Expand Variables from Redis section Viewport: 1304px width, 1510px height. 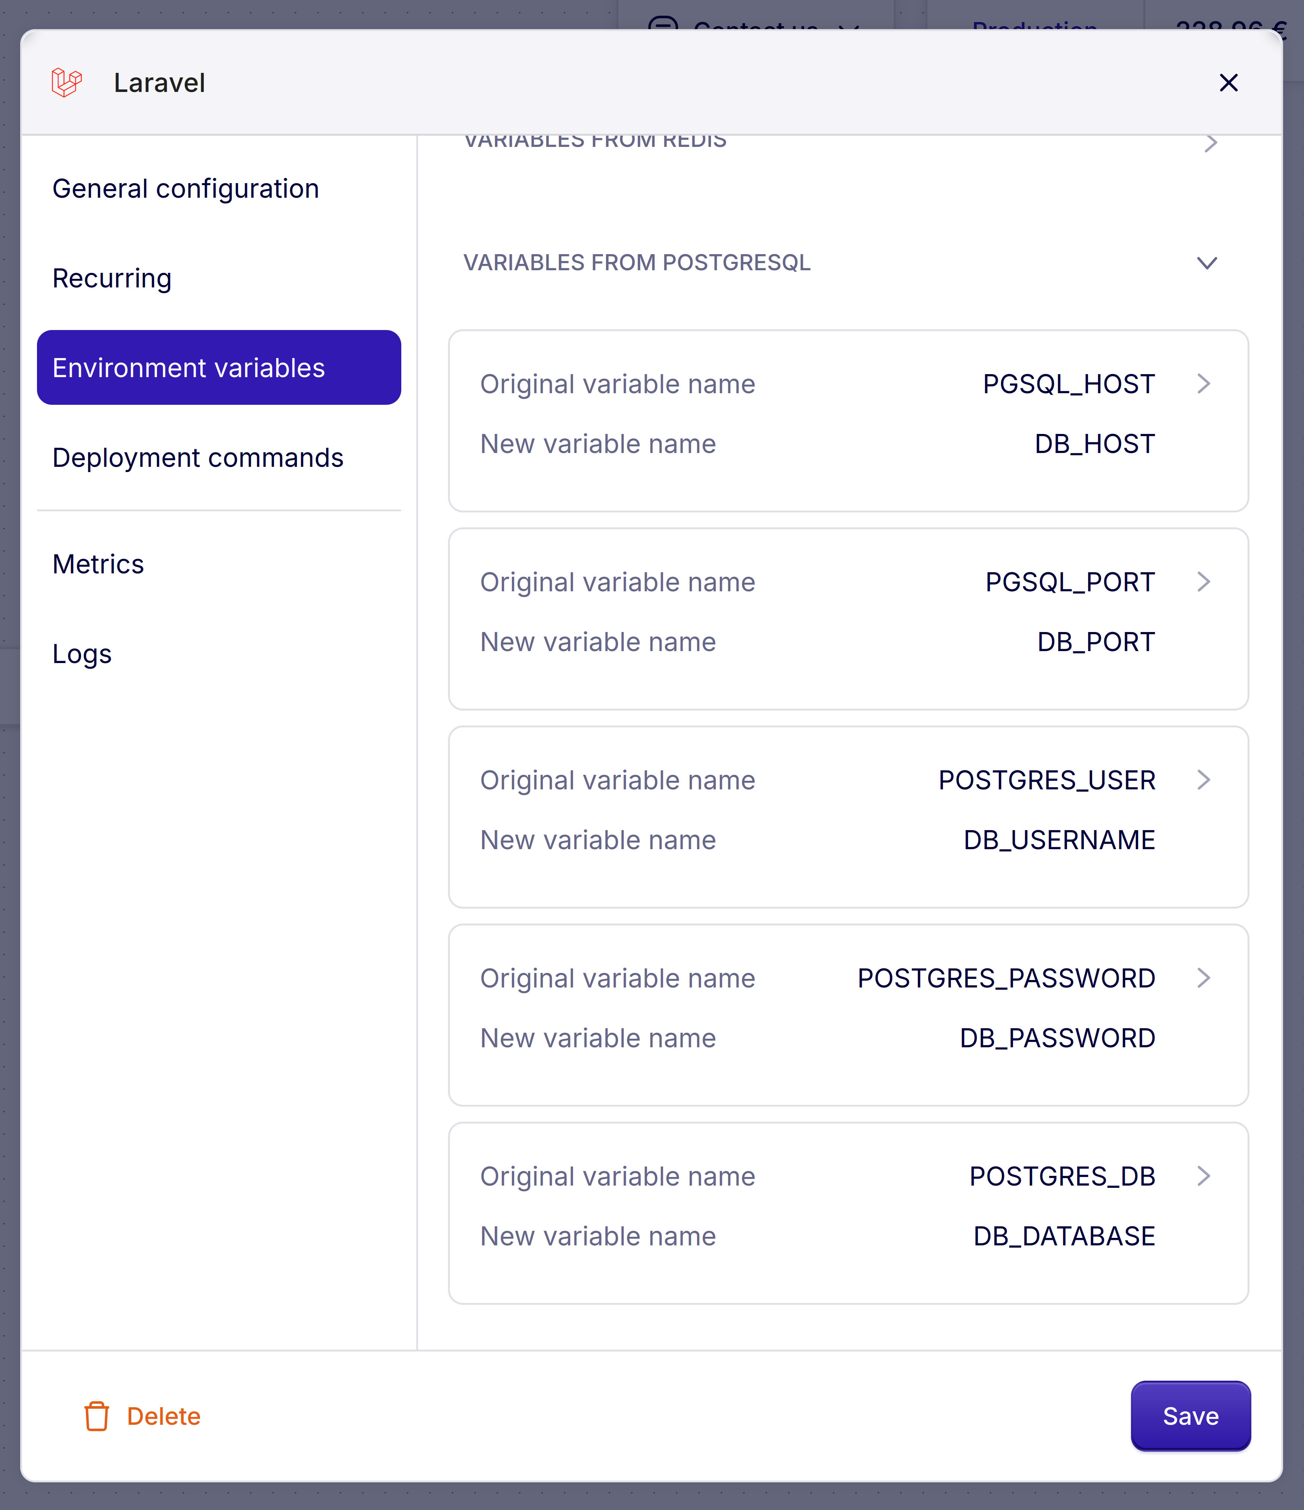[1210, 143]
